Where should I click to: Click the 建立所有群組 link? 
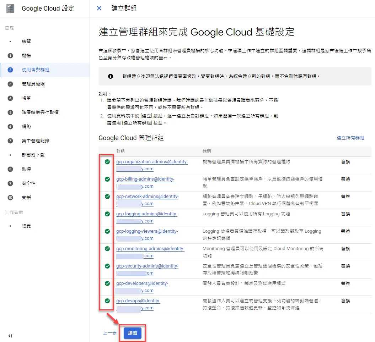click(350, 138)
